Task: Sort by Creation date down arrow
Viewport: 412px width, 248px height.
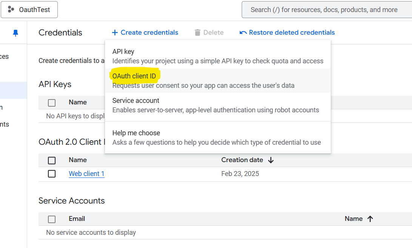Action: point(271,160)
